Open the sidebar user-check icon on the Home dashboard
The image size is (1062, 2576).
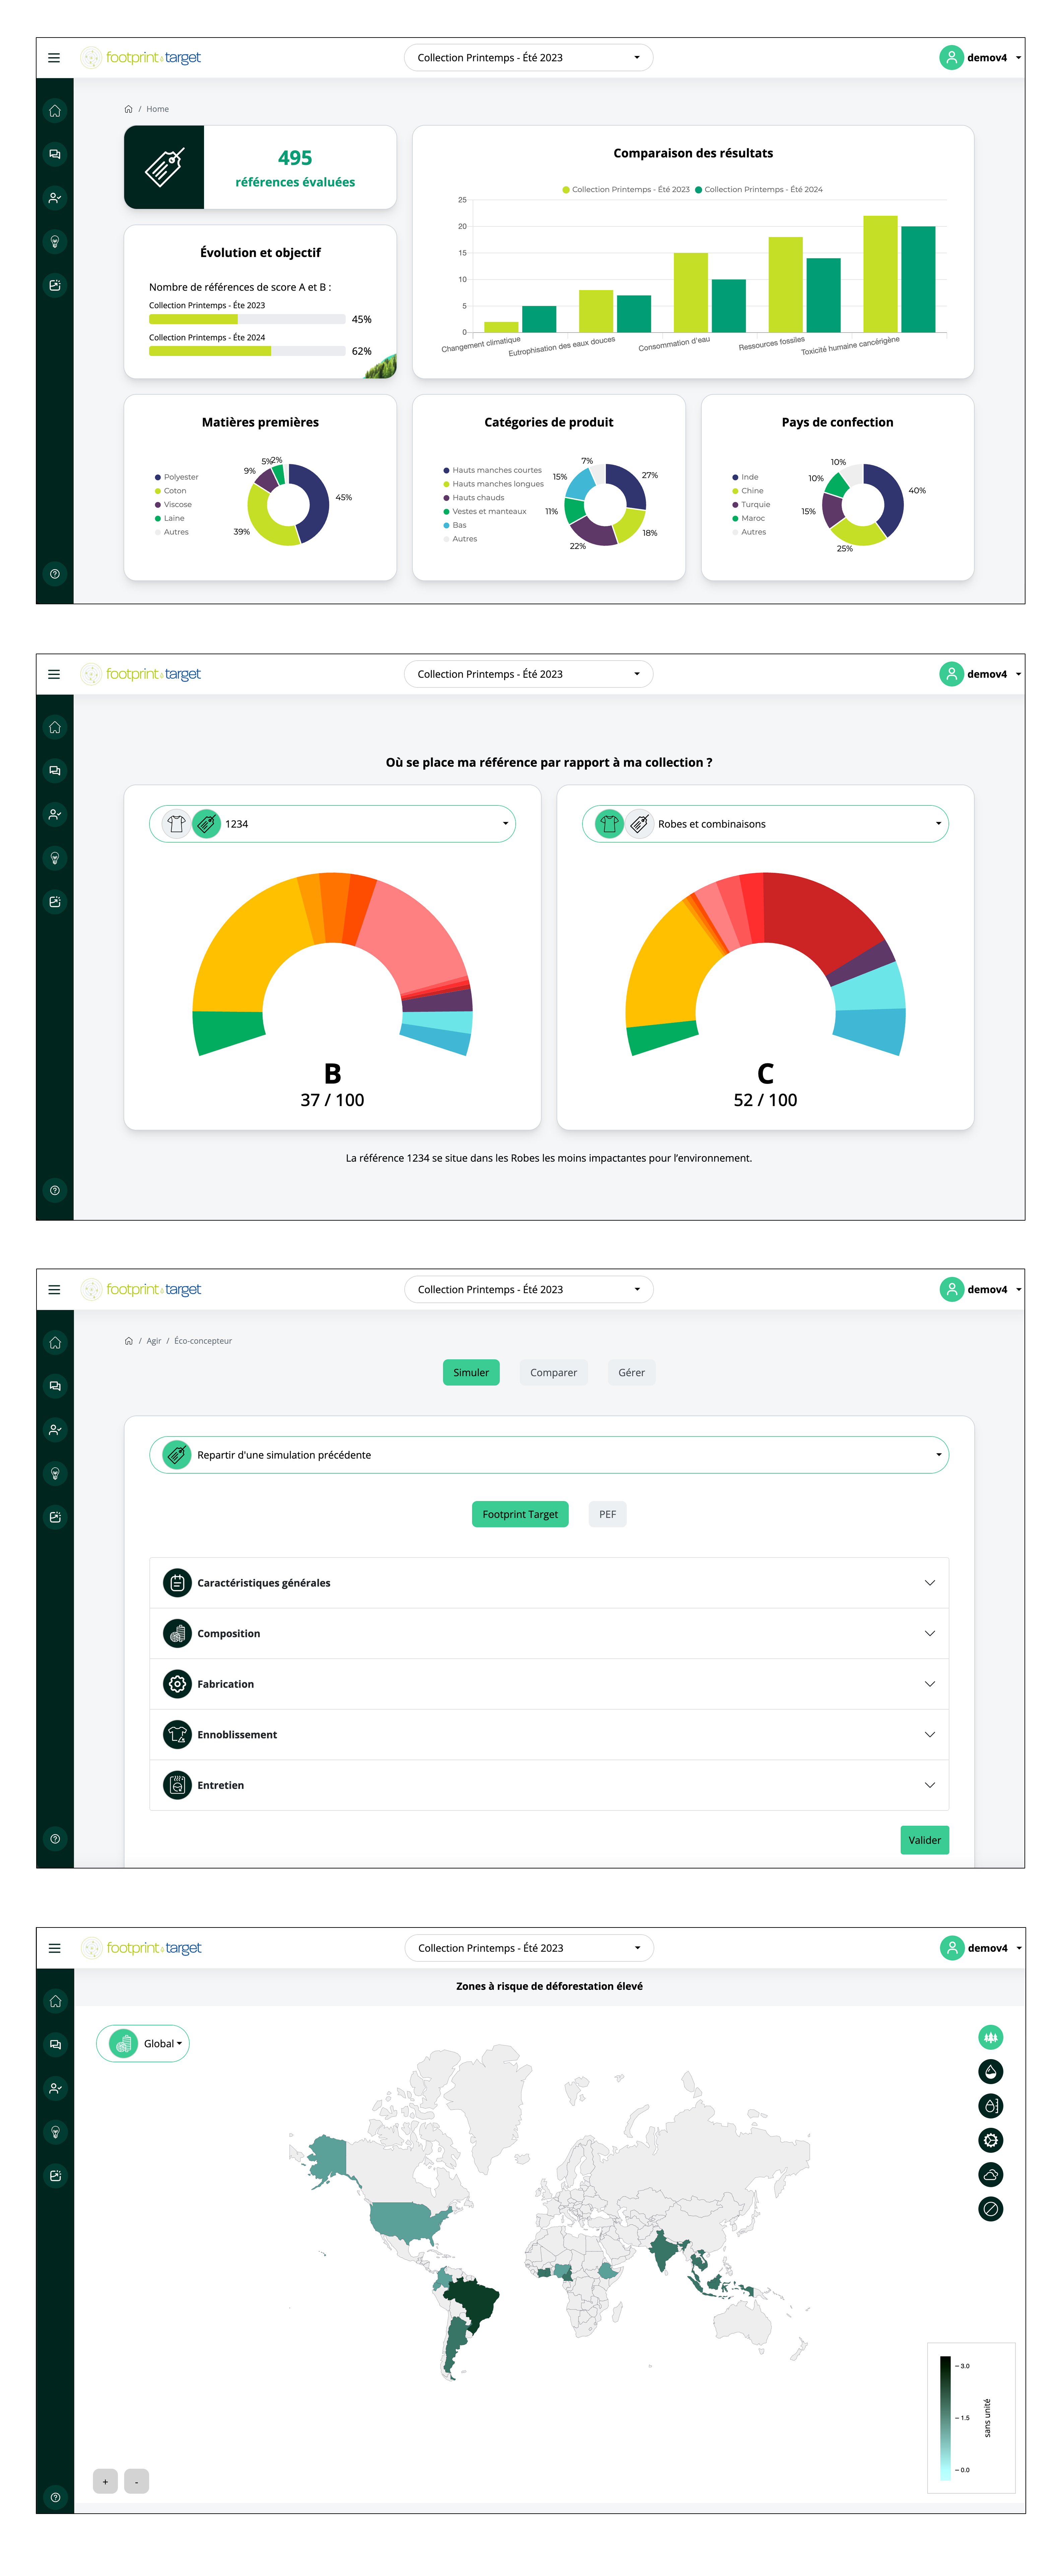point(55,198)
